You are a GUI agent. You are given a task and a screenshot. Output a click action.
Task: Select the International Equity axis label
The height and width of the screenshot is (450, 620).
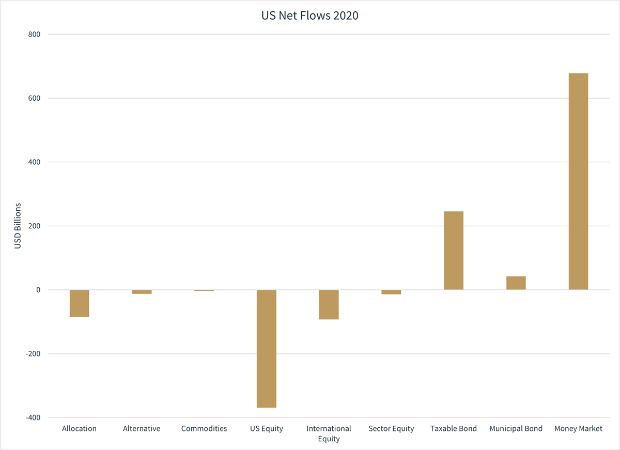[329, 433]
